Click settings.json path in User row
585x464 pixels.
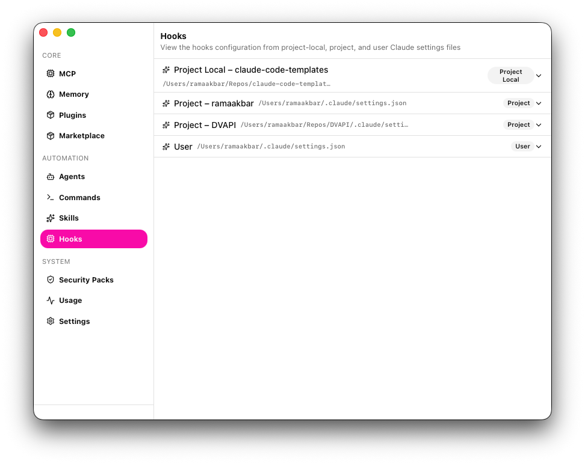[x=271, y=147]
